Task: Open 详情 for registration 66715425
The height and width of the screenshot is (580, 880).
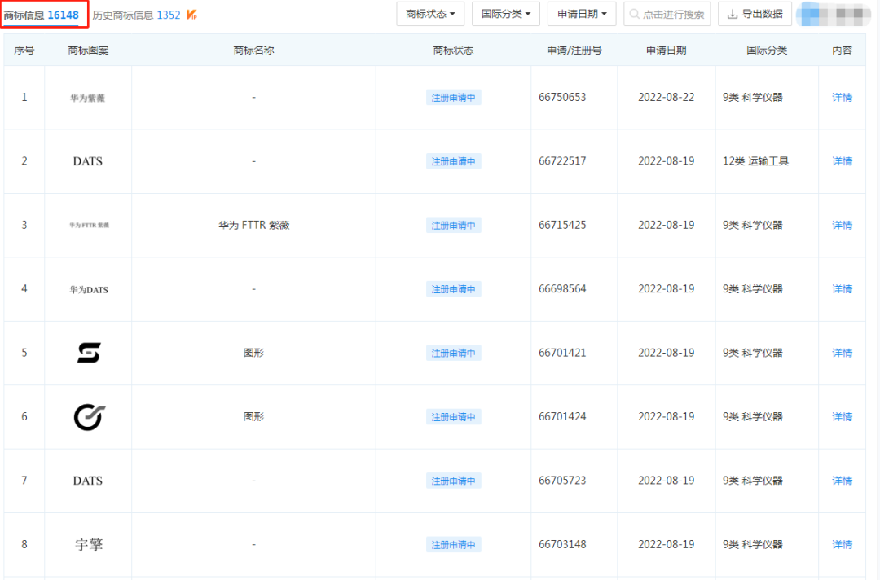Action: pyautogui.click(x=842, y=226)
